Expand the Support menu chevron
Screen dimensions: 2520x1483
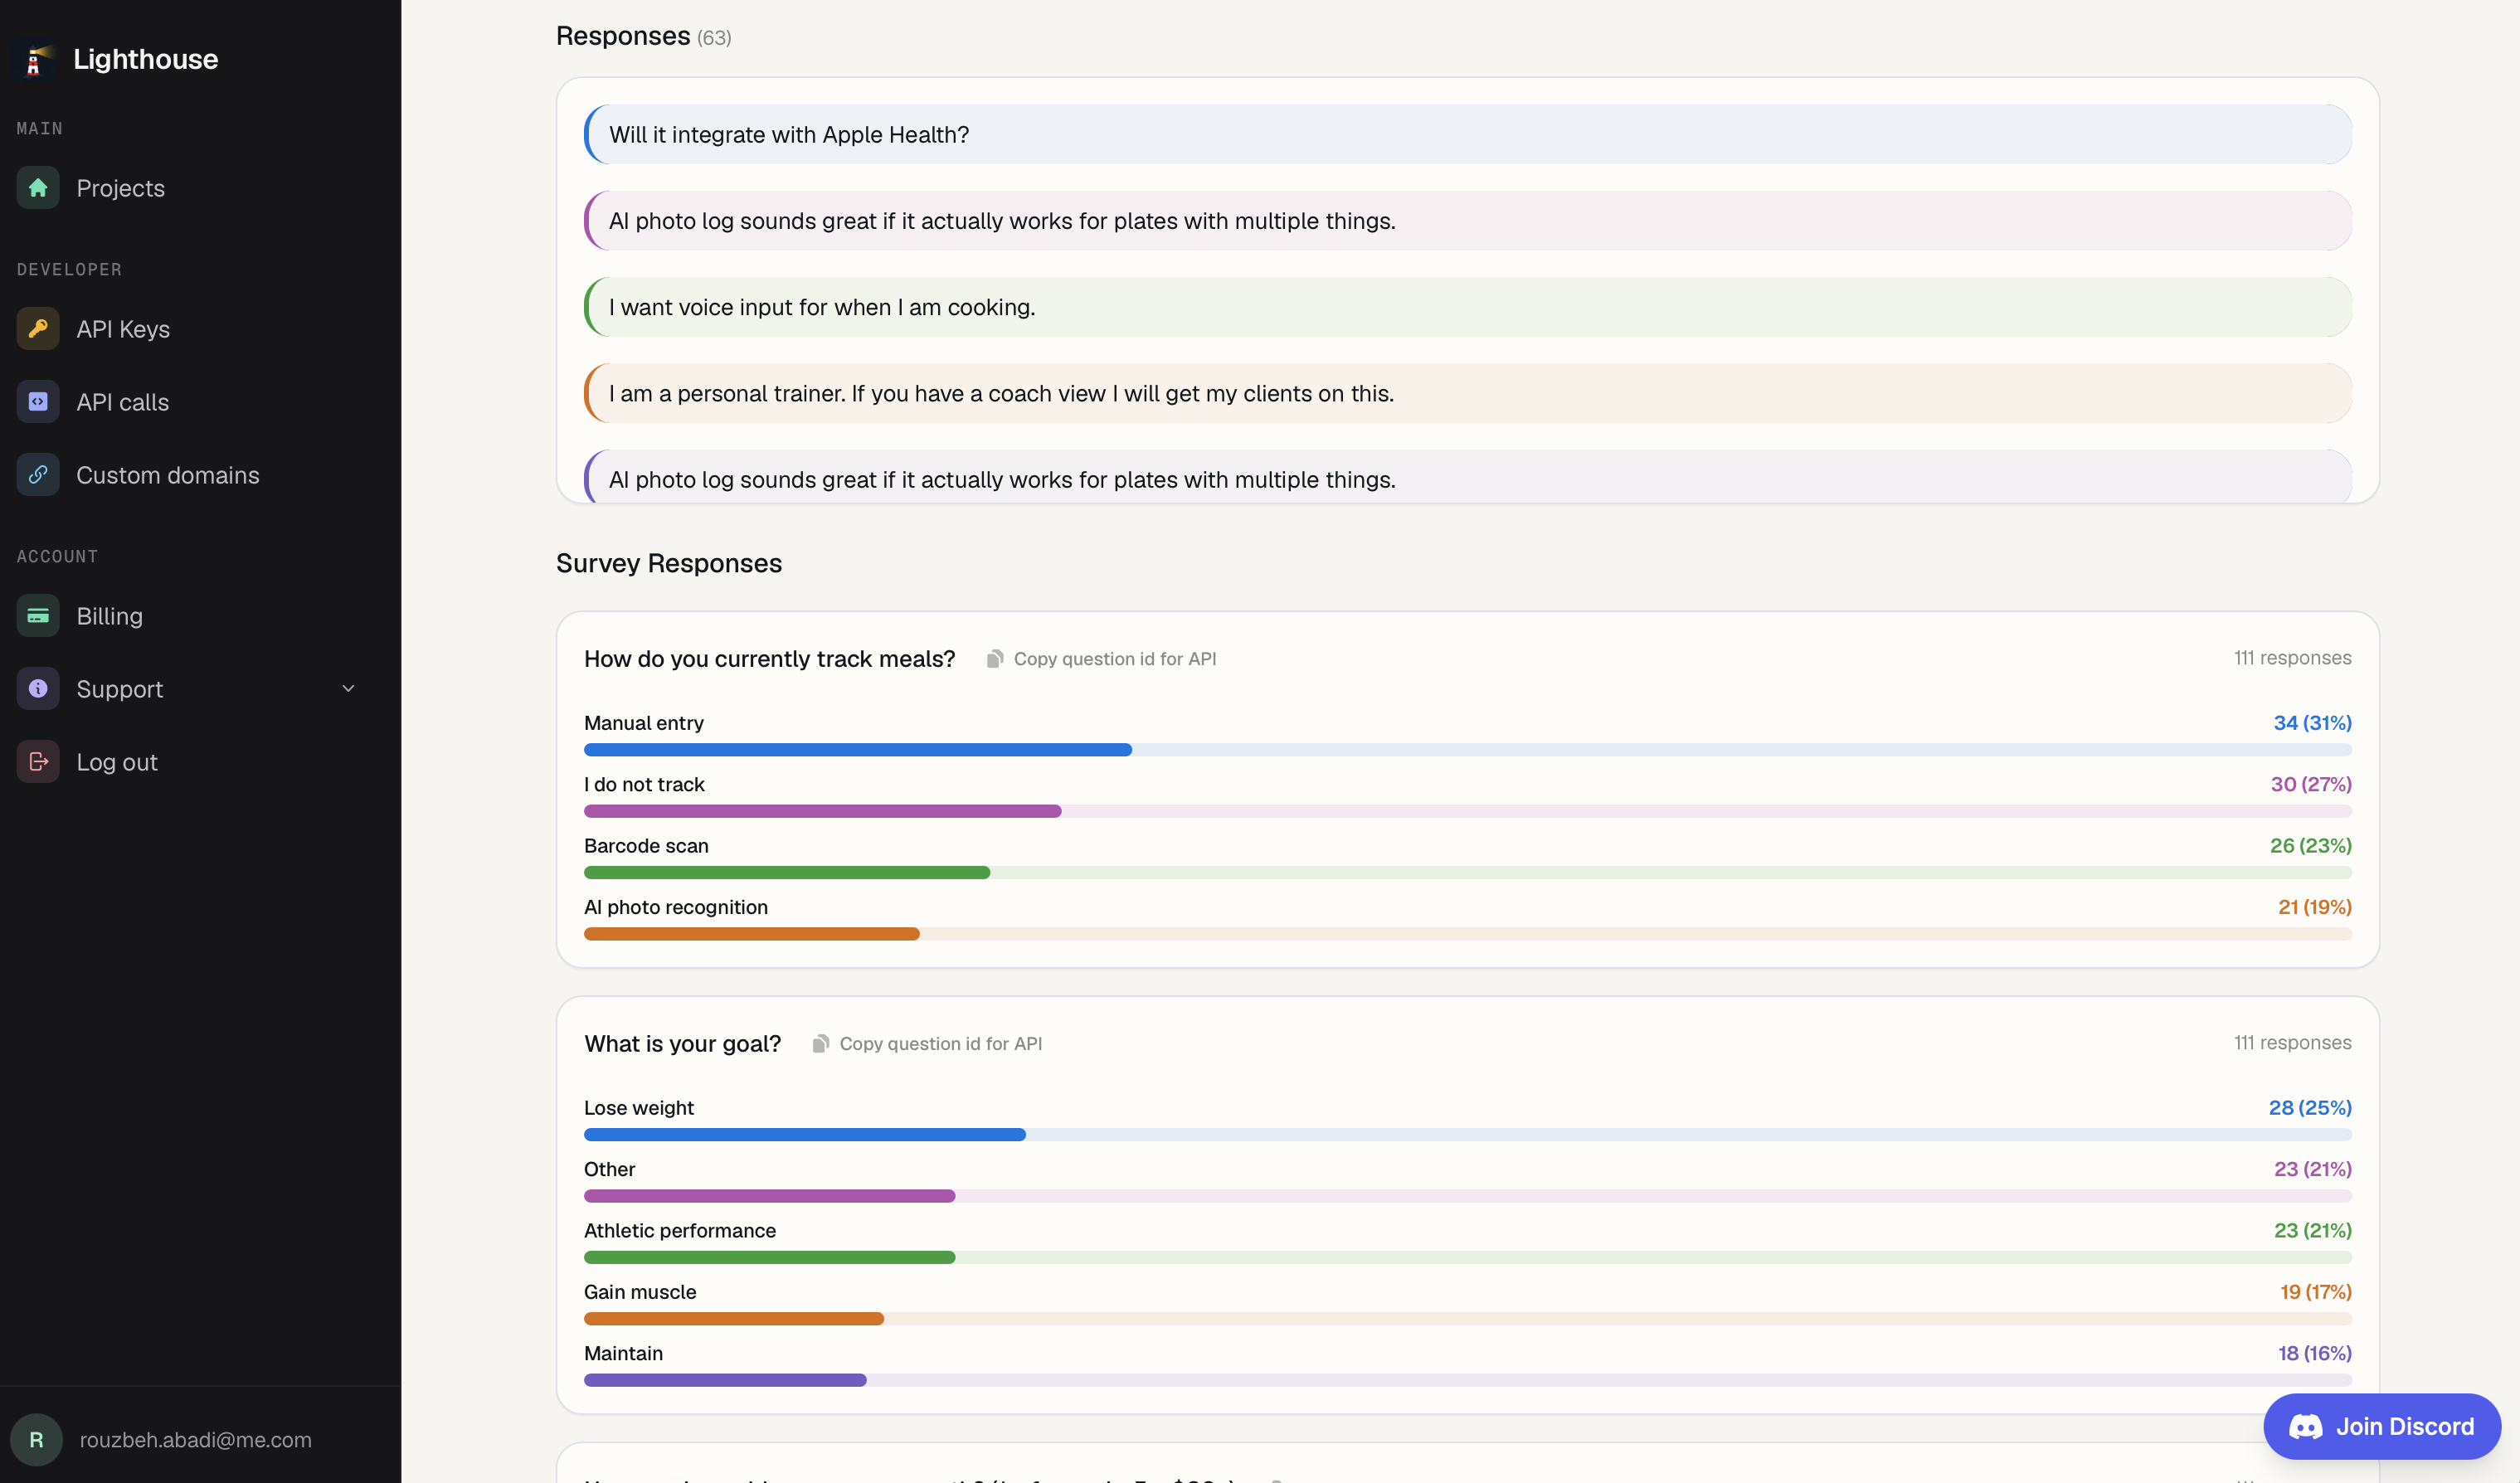pyautogui.click(x=348, y=689)
